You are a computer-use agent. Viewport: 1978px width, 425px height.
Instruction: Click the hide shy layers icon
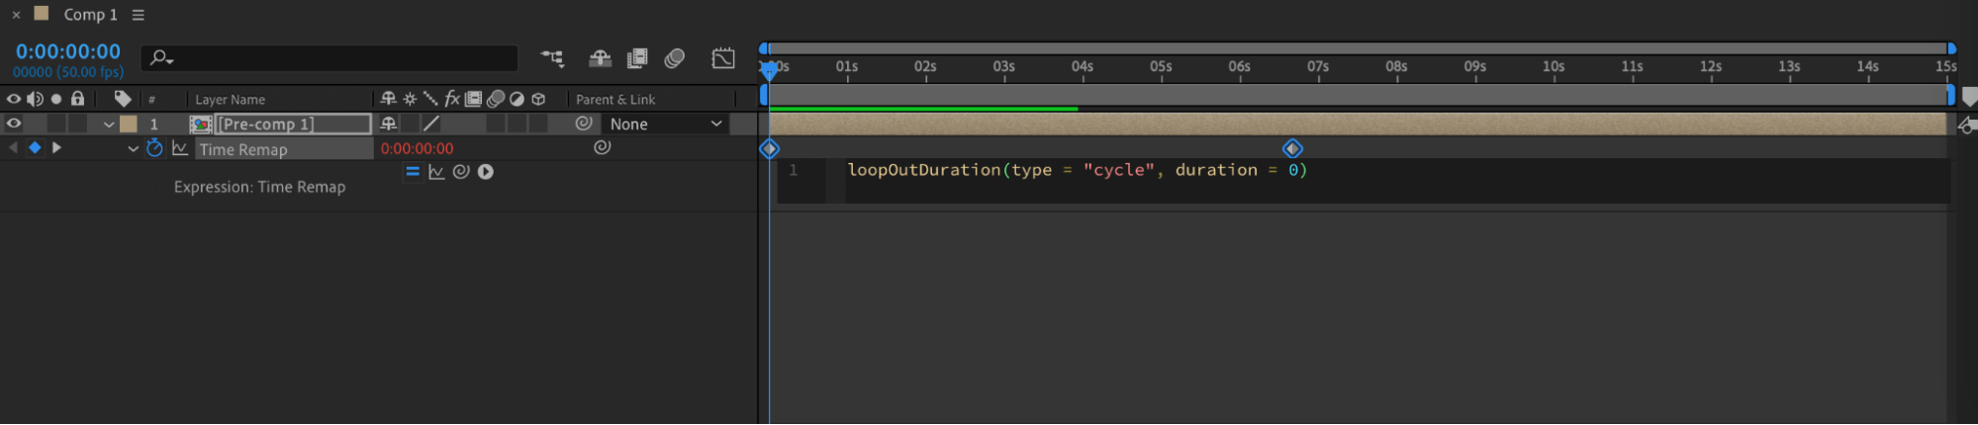point(600,58)
